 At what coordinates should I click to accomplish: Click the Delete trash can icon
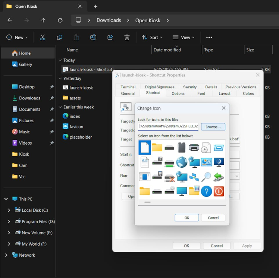click(x=127, y=37)
